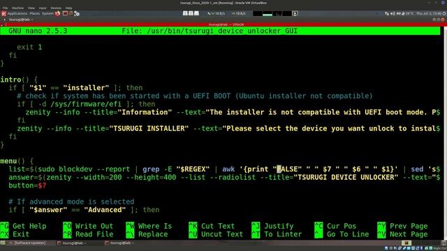Click the volume speaker tray icon

pos(393,13)
